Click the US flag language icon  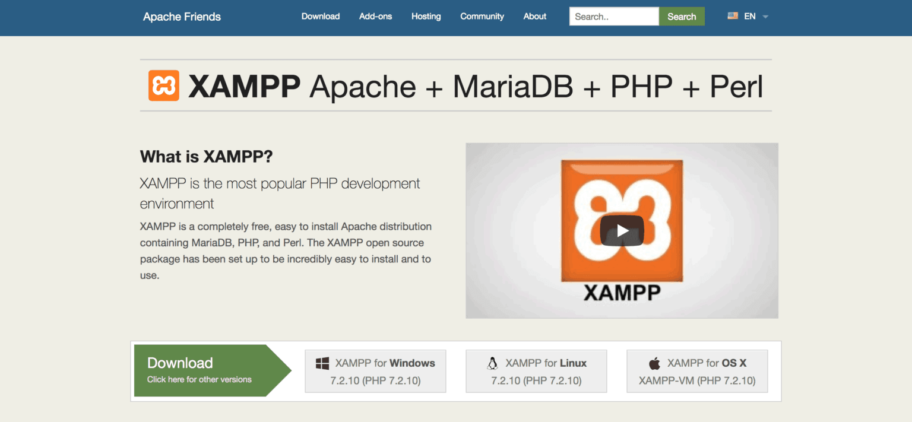733,16
